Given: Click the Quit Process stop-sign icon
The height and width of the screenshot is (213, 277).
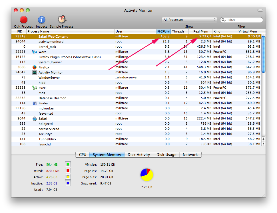Looking at the screenshot, I should click(23, 20).
